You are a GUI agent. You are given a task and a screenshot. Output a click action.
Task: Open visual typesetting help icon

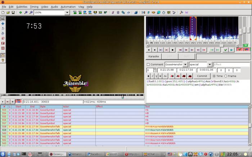click(x=3, y=60)
